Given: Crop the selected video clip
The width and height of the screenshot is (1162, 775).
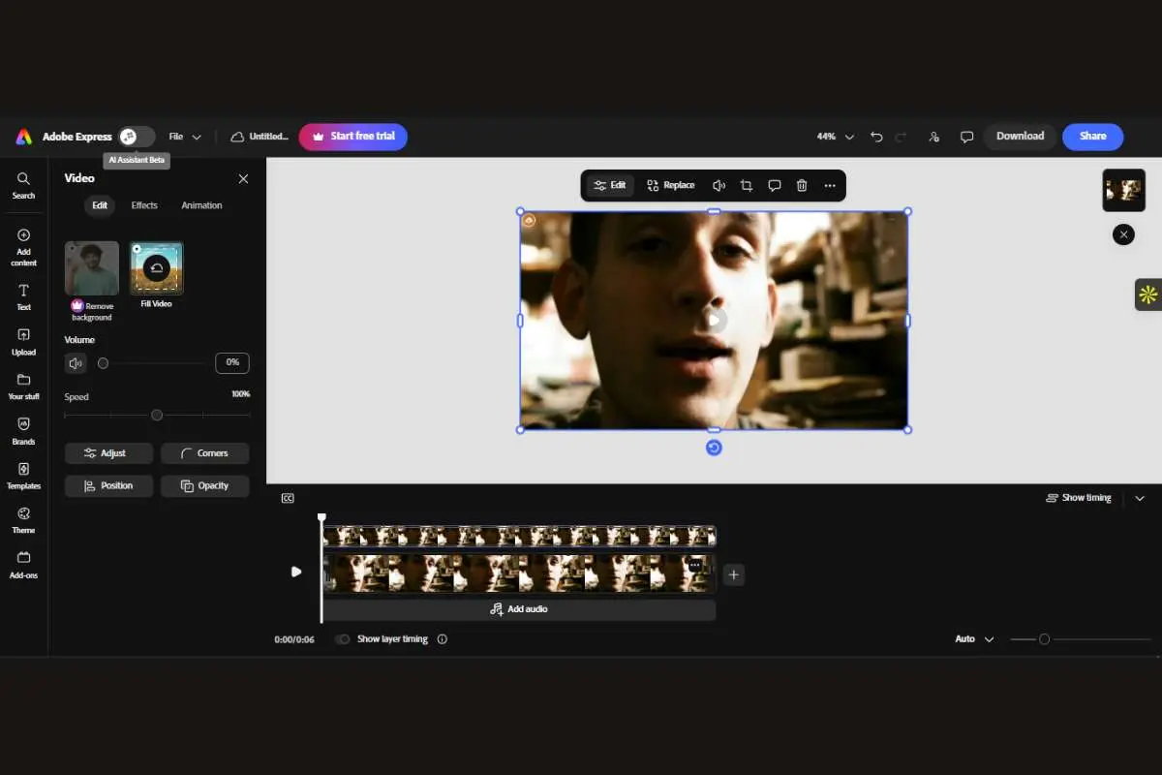Looking at the screenshot, I should (x=746, y=185).
